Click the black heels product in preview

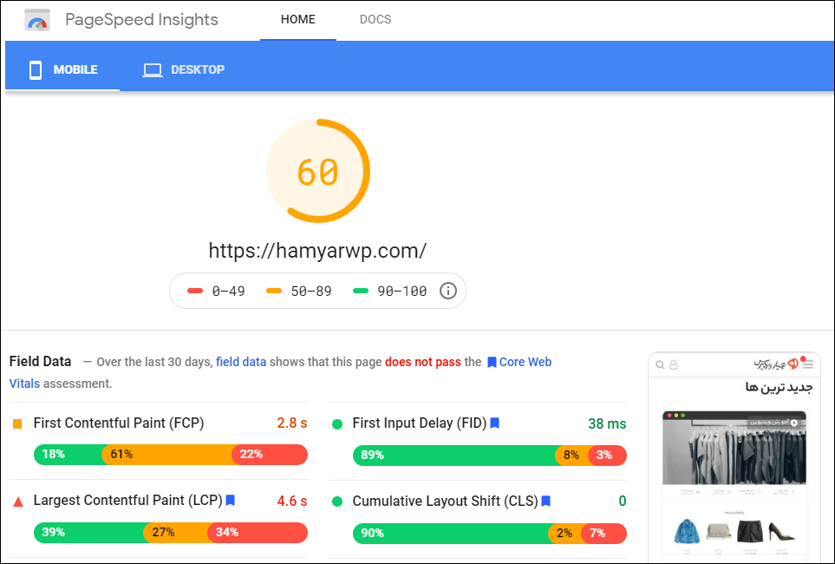point(782,531)
